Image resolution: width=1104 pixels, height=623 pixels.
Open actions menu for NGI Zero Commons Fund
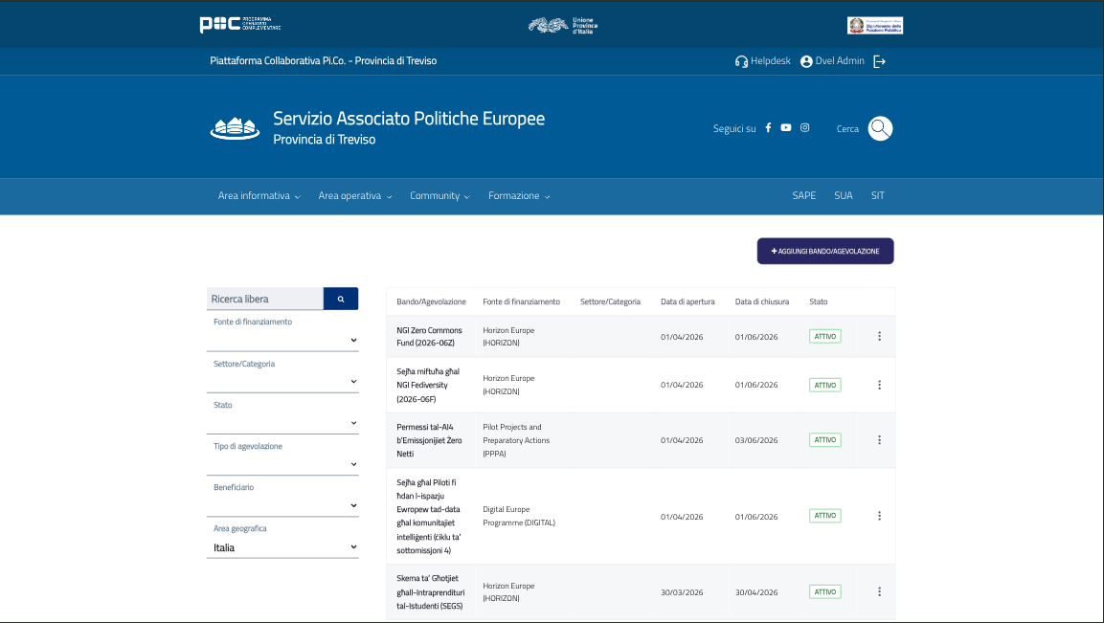(x=879, y=336)
